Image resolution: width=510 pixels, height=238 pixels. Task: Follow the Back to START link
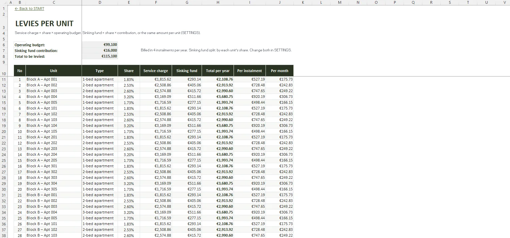(x=30, y=8)
